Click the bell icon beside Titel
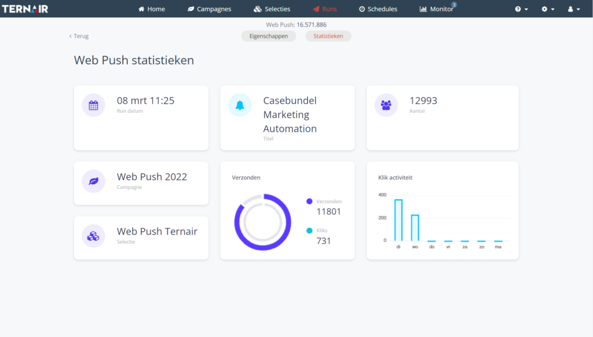 tap(240, 105)
